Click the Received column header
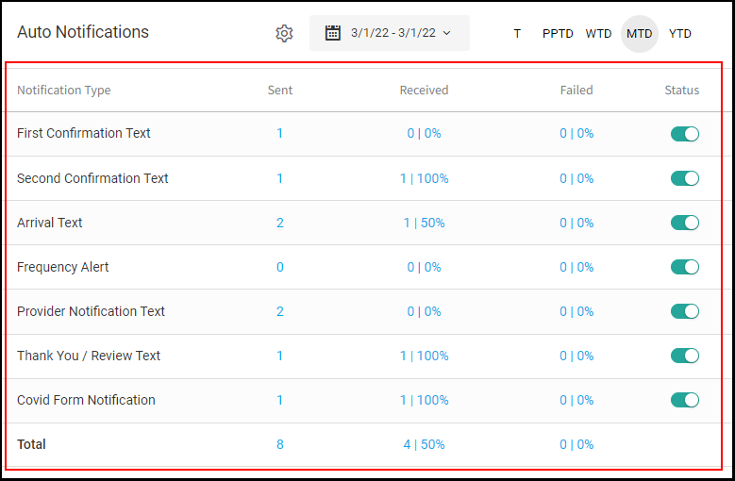The height and width of the screenshot is (481, 735). click(424, 90)
